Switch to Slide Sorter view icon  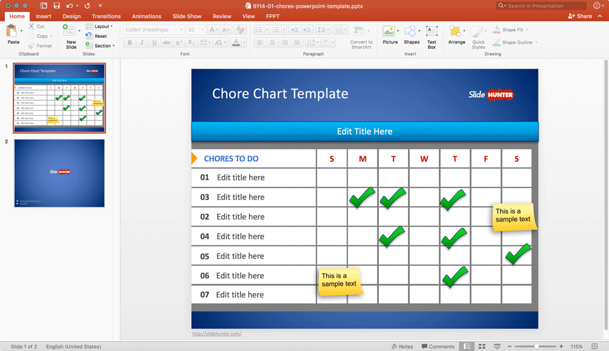click(482, 346)
